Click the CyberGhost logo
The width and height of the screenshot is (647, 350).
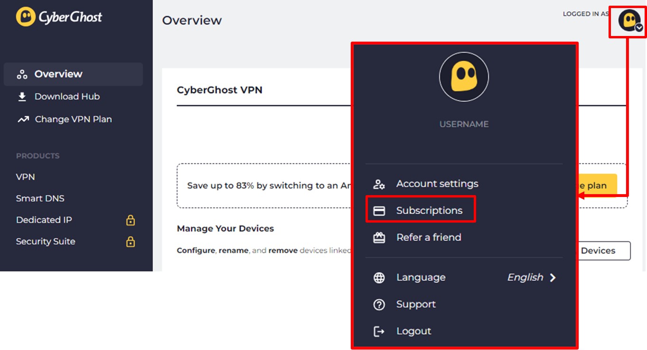[59, 17]
